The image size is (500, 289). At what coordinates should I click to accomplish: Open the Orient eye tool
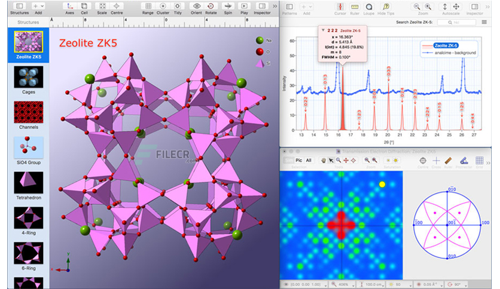pos(196,6)
